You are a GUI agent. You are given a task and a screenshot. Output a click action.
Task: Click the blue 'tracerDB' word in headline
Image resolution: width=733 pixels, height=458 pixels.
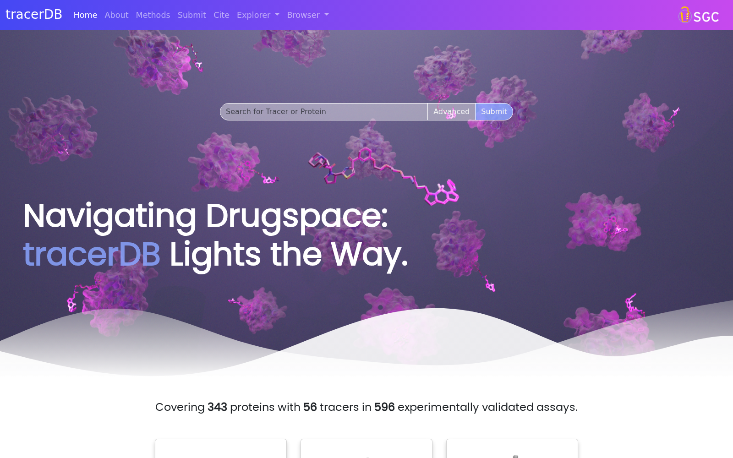(92, 255)
